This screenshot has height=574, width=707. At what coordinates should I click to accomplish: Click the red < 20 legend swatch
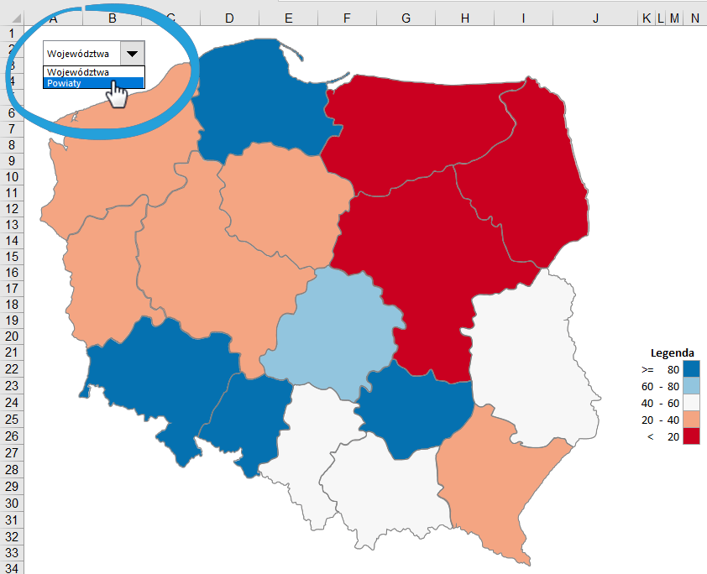point(691,436)
